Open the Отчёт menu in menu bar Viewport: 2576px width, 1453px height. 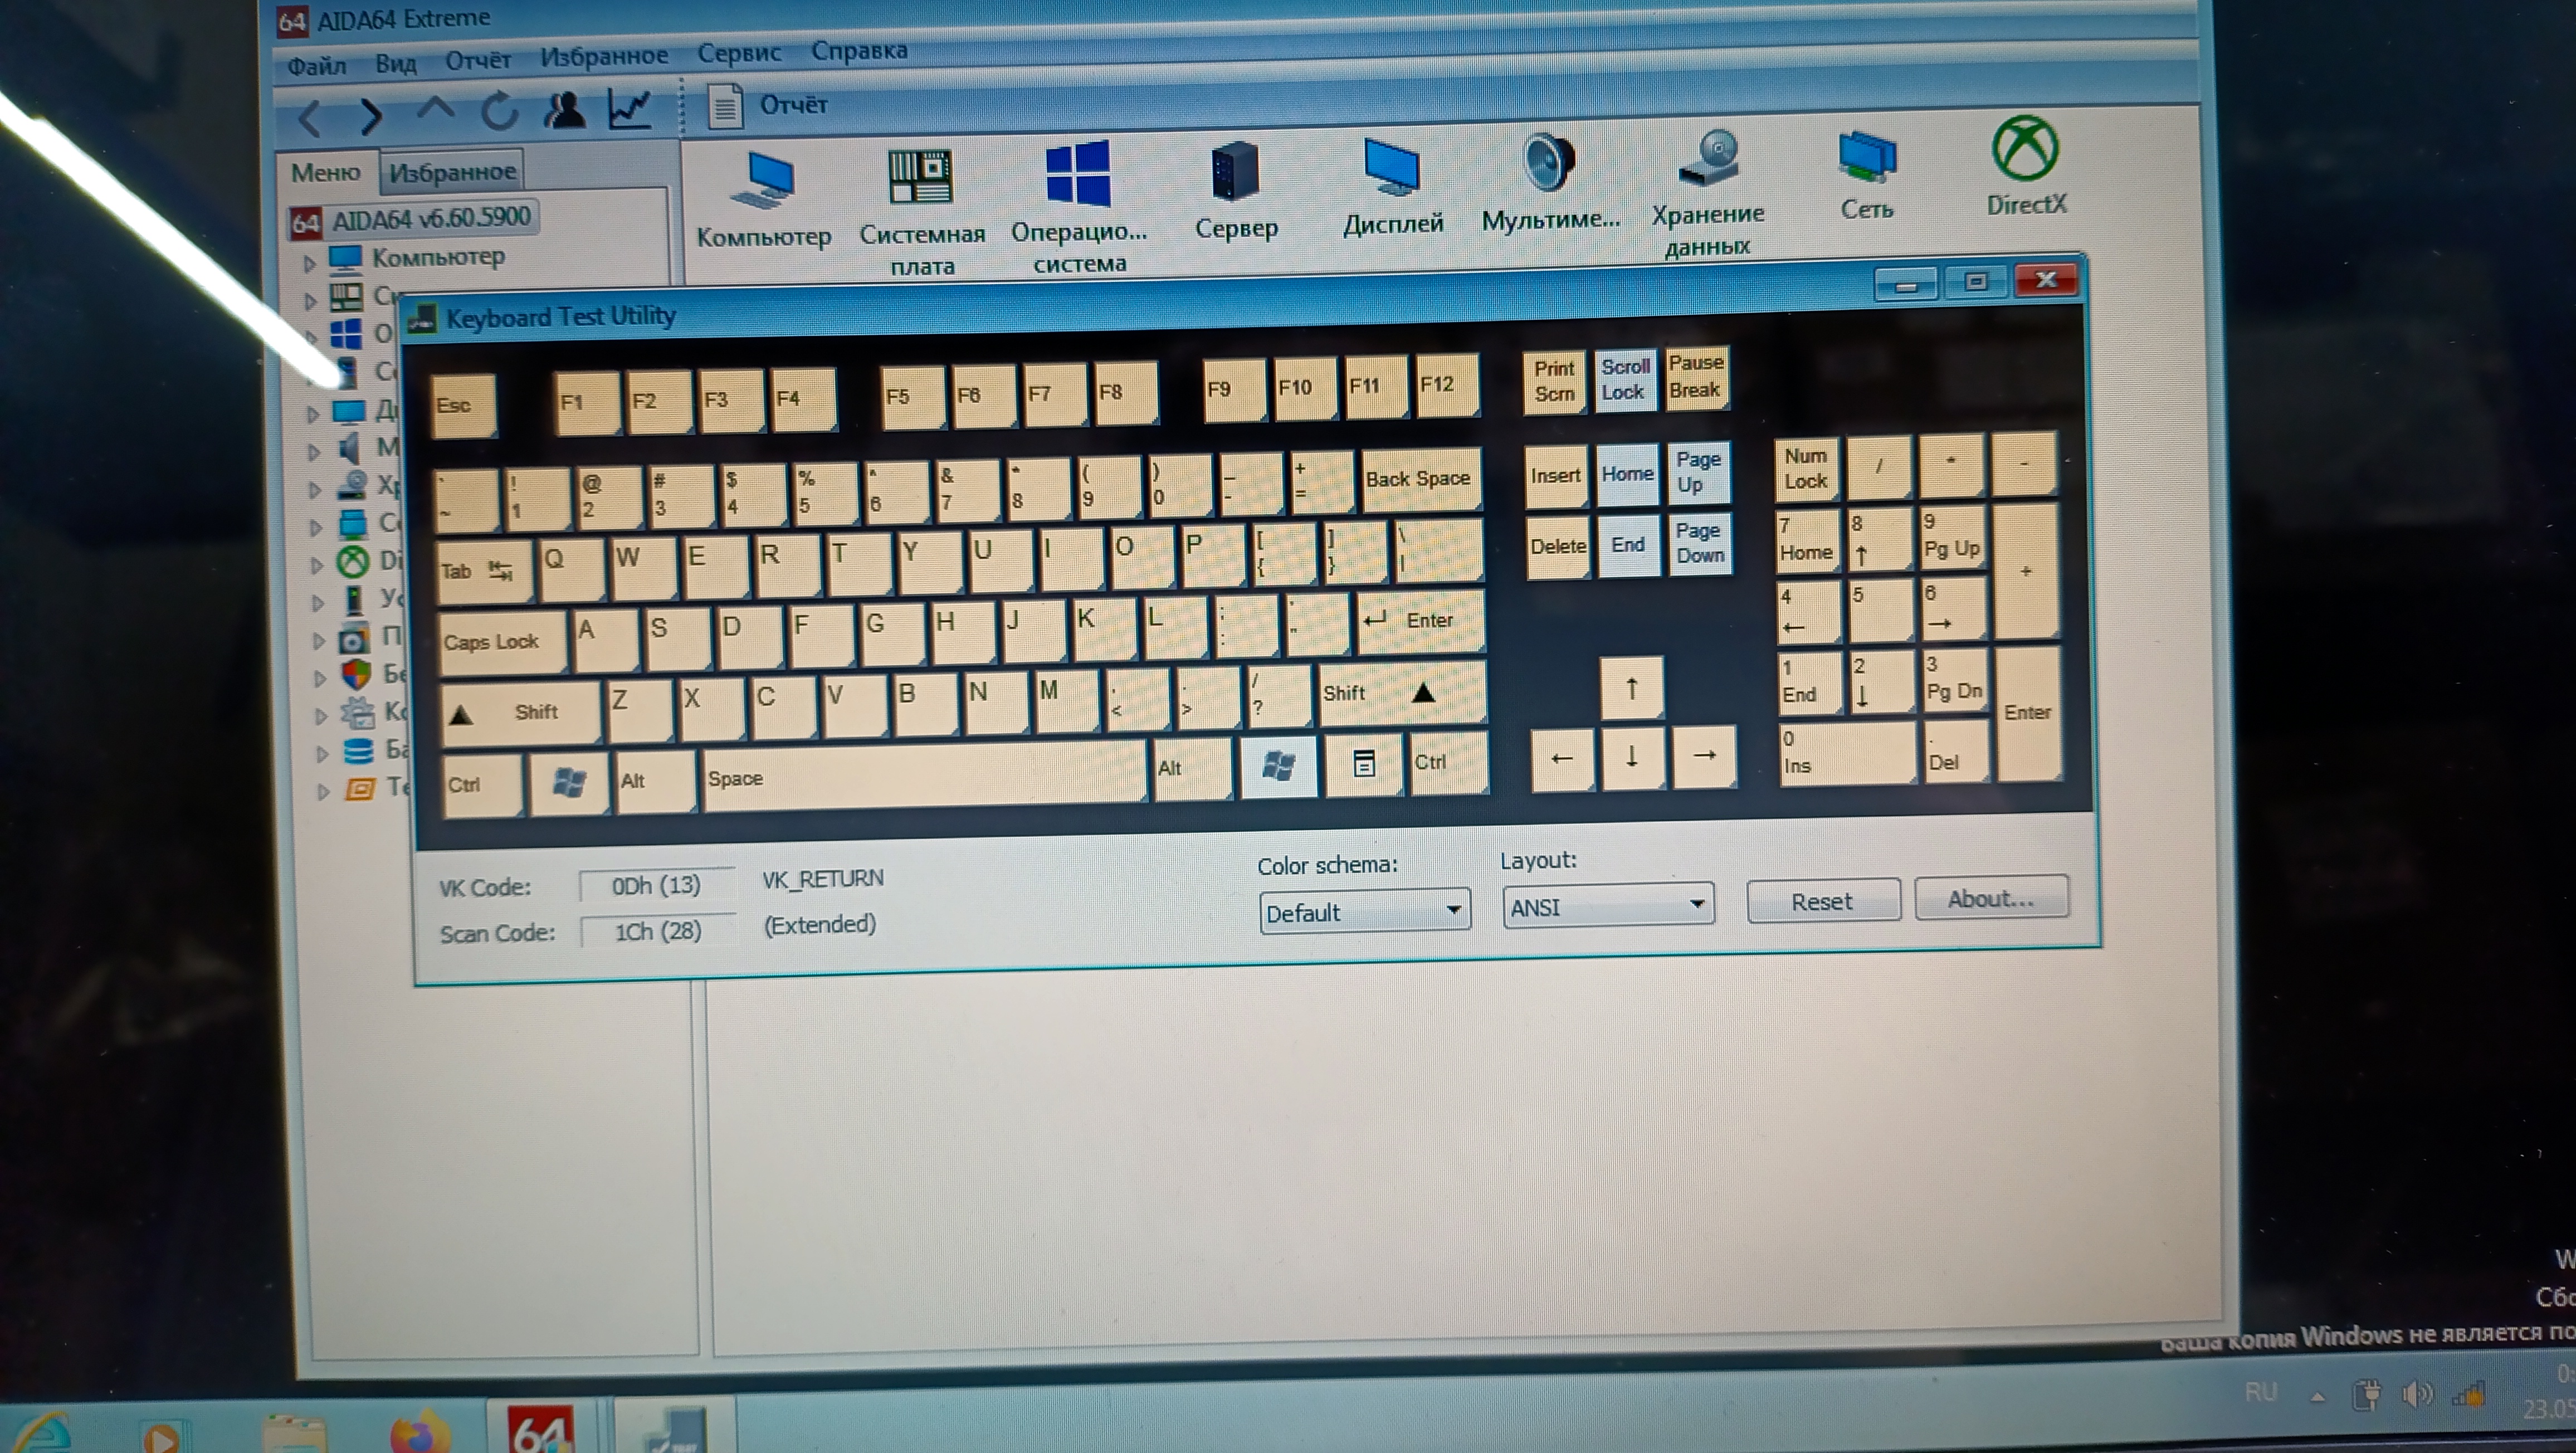[x=477, y=60]
